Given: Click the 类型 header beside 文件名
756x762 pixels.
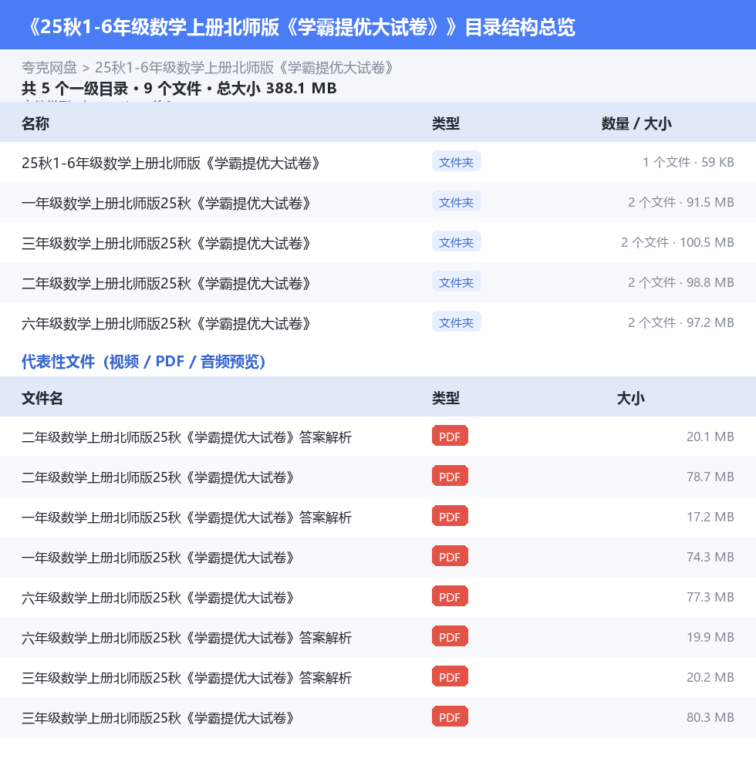Looking at the screenshot, I should [x=446, y=398].
